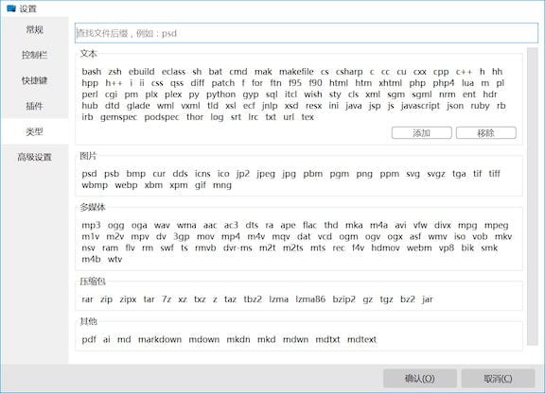Cancel with the 取消(C) button
The height and width of the screenshot is (393, 545).
(x=498, y=379)
